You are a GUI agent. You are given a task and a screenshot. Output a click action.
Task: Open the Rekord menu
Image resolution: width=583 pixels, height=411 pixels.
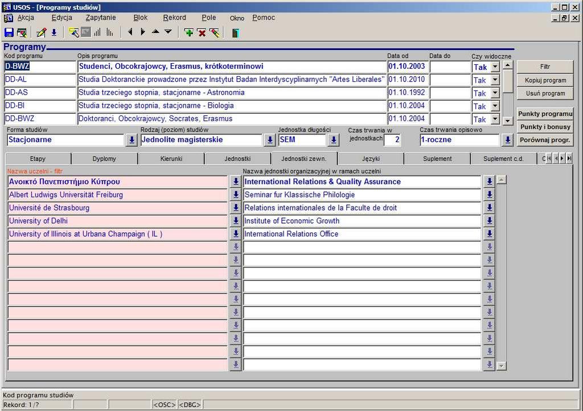click(x=174, y=18)
